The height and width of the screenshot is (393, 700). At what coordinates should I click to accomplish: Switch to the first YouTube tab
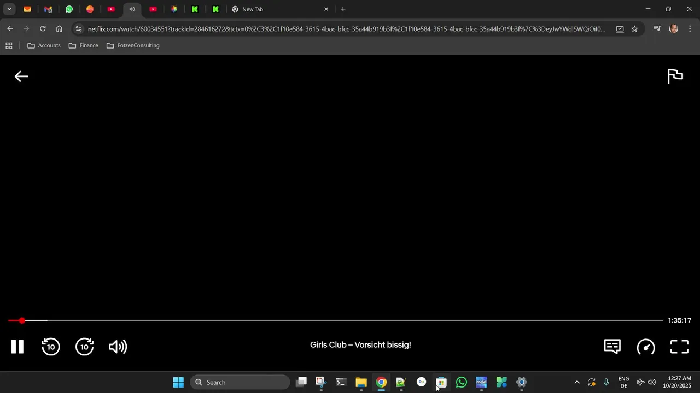[x=111, y=9]
